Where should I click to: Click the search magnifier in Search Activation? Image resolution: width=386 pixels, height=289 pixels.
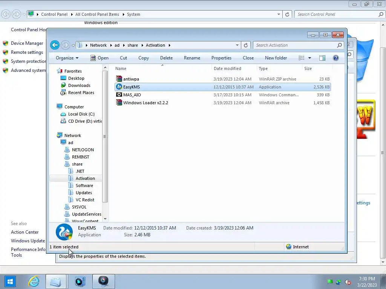340,45
